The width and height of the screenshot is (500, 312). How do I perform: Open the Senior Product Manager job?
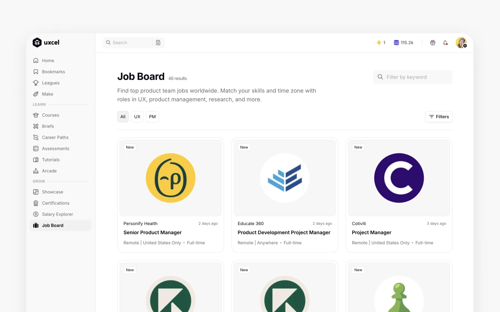(x=152, y=233)
